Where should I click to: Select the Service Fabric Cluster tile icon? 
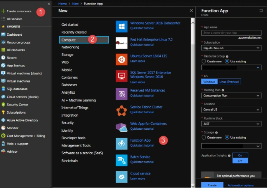(x=122, y=110)
